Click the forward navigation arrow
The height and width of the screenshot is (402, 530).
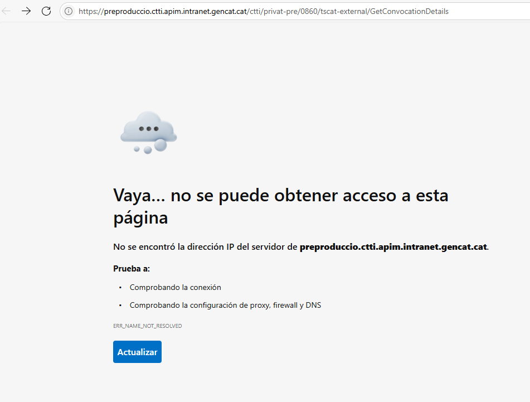pyautogui.click(x=26, y=11)
